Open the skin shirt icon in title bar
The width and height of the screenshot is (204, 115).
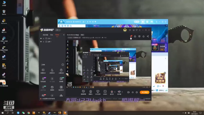137,30
